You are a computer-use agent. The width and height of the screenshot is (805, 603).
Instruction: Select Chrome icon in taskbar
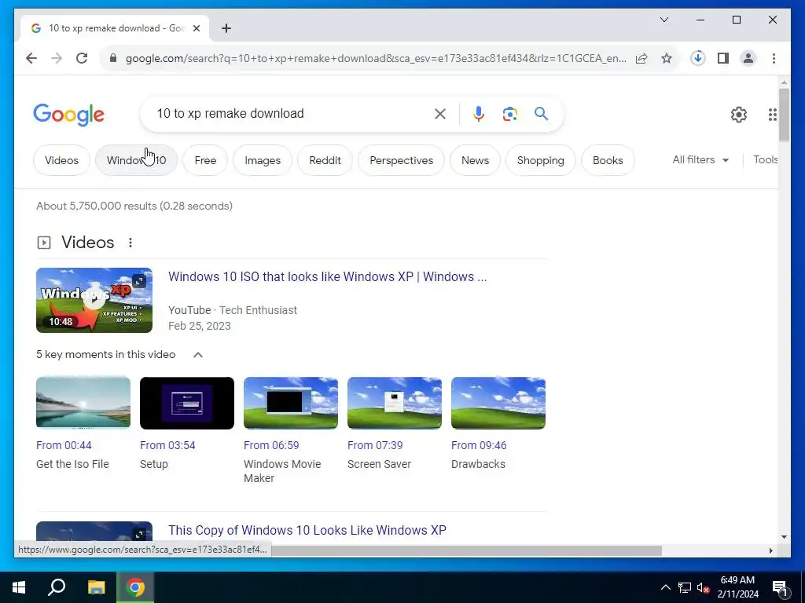135,587
